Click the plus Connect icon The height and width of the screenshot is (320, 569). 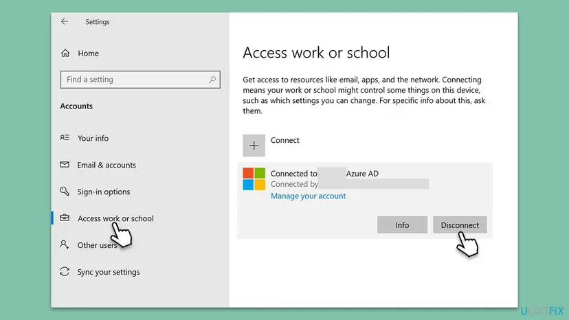[x=254, y=146]
